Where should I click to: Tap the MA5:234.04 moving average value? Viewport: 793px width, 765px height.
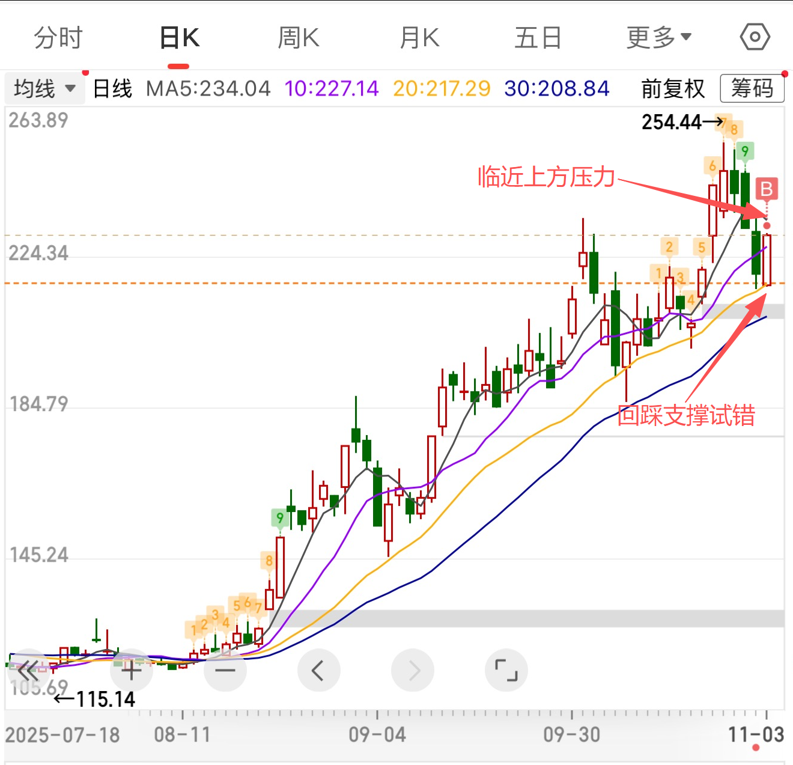[x=208, y=89]
